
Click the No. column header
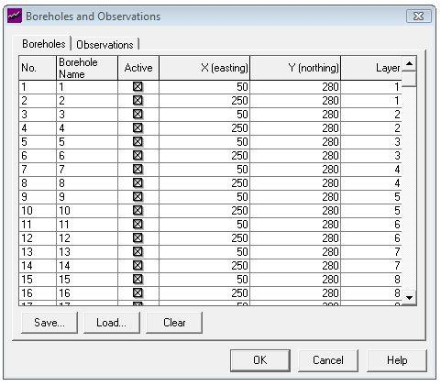[38, 68]
